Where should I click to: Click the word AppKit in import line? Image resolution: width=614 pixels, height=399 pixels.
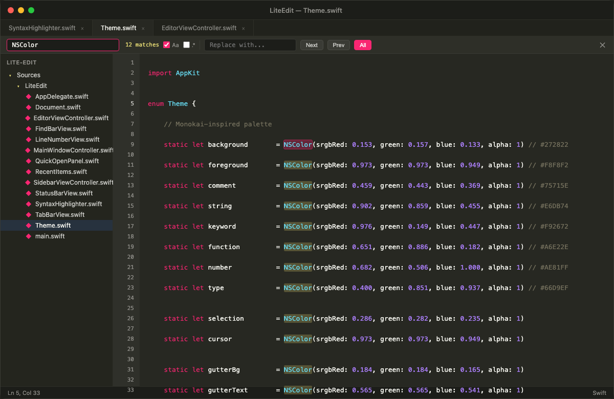click(188, 73)
